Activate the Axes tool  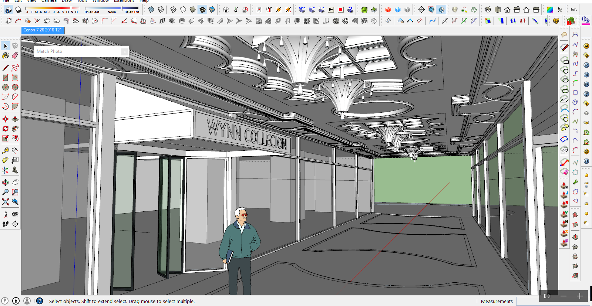pyautogui.click(x=6, y=170)
